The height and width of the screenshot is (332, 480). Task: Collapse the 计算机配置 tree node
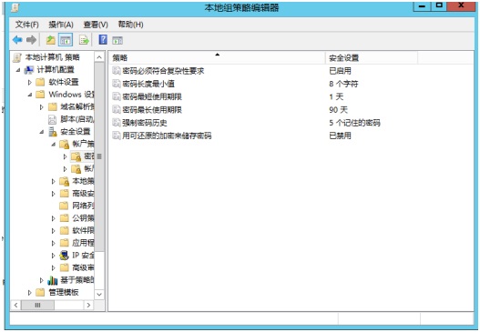tap(18, 70)
